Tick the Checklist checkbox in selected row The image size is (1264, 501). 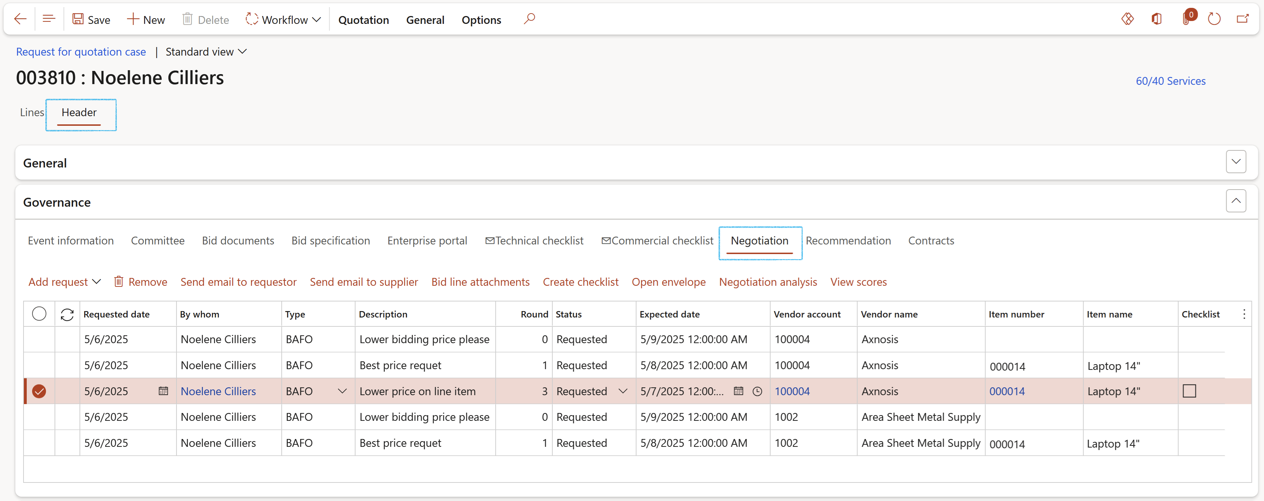(x=1189, y=391)
